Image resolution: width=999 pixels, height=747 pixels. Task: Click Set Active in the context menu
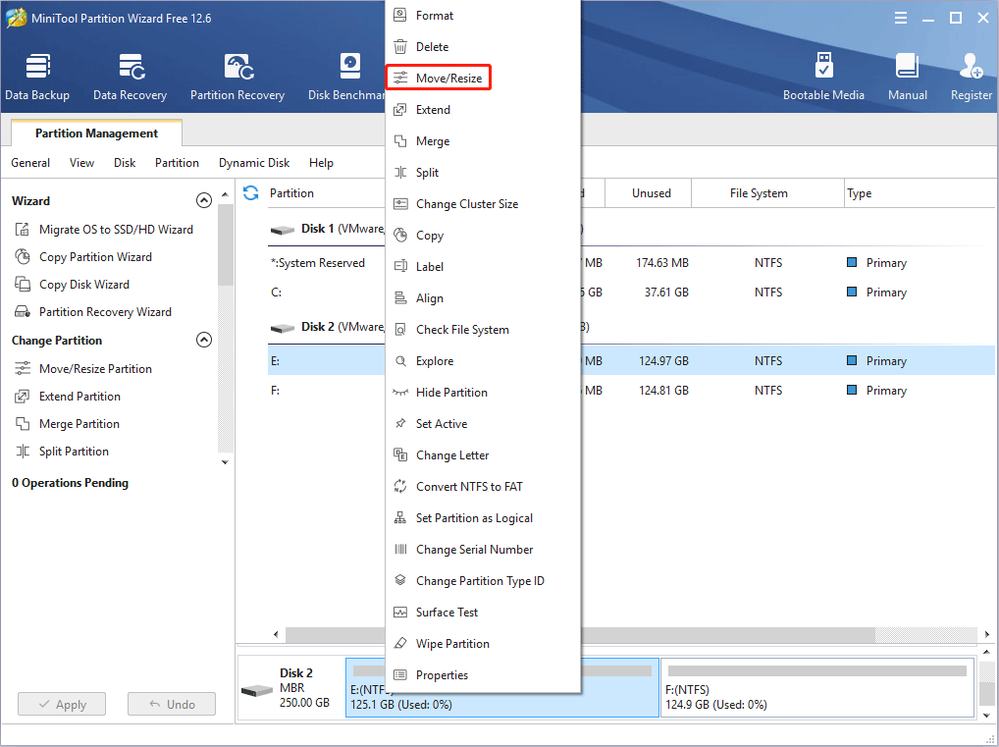point(483,424)
